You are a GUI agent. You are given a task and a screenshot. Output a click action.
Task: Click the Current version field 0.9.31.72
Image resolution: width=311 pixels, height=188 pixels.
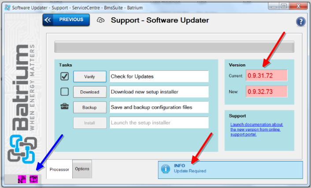(x=267, y=75)
